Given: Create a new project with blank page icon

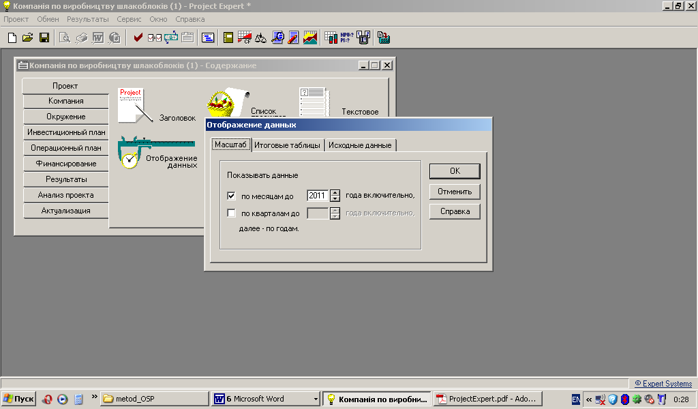Looking at the screenshot, I should (12, 37).
